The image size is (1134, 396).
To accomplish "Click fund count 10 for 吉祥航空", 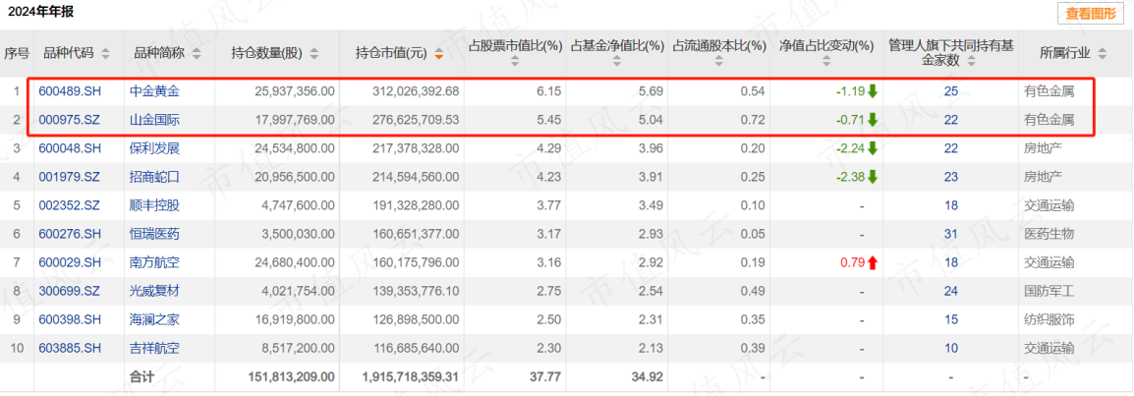I will [951, 348].
